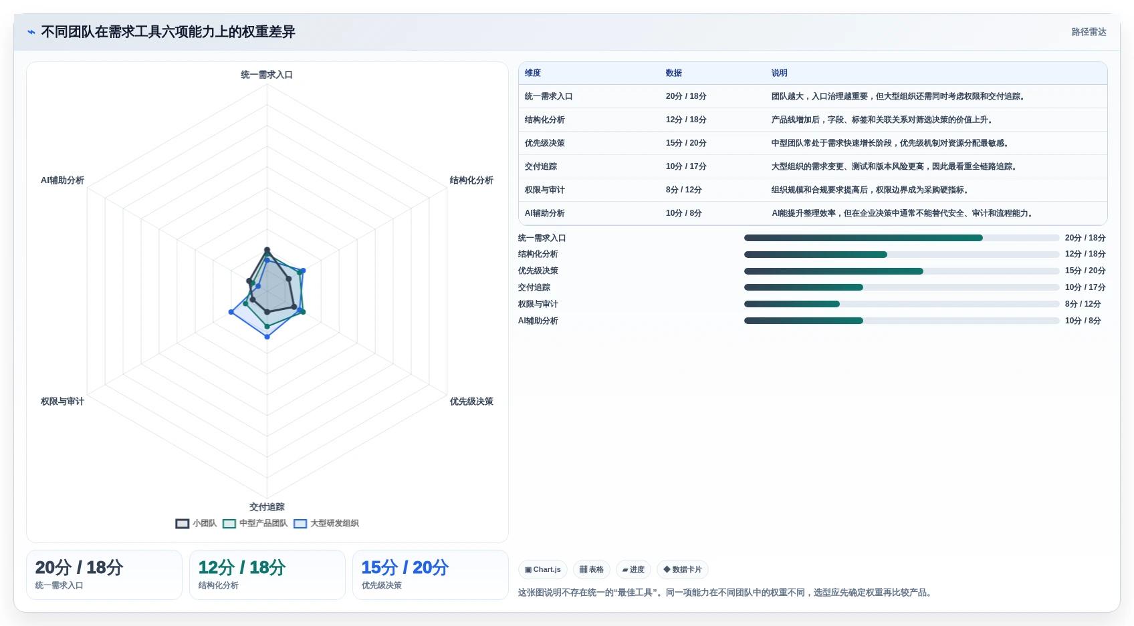The width and height of the screenshot is (1134, 626).
Task: Click the 进度 tag chip
Action: coord(633,570)
